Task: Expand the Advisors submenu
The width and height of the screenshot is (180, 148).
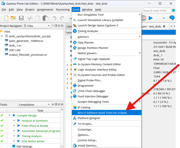Action: click(107, 37)
